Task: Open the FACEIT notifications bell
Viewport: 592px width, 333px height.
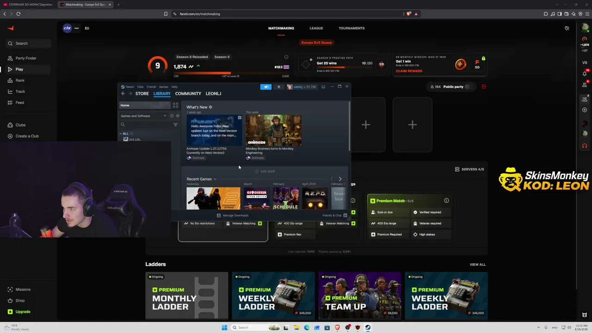Action: (x=585, y=74)
